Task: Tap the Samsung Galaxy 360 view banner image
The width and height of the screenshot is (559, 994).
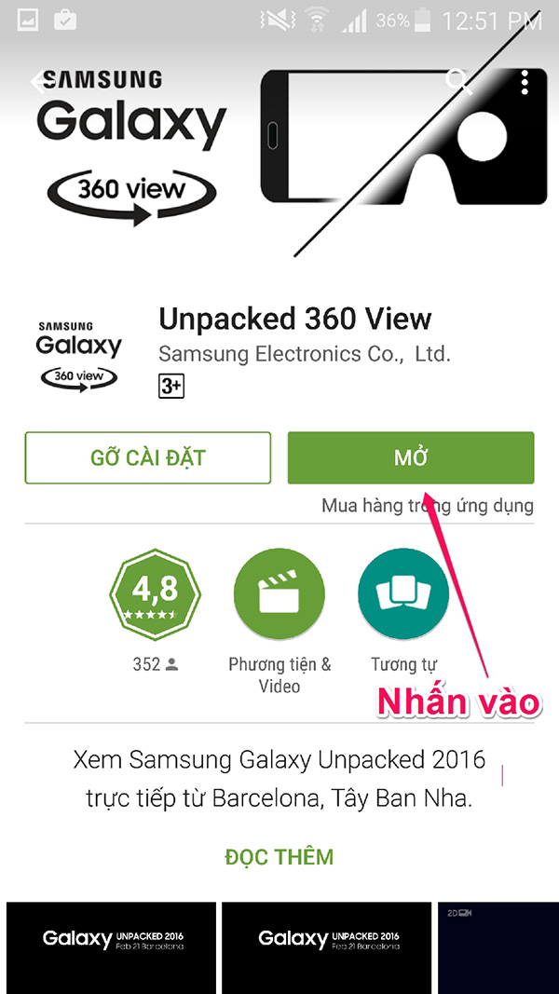Action: (279, 146)
